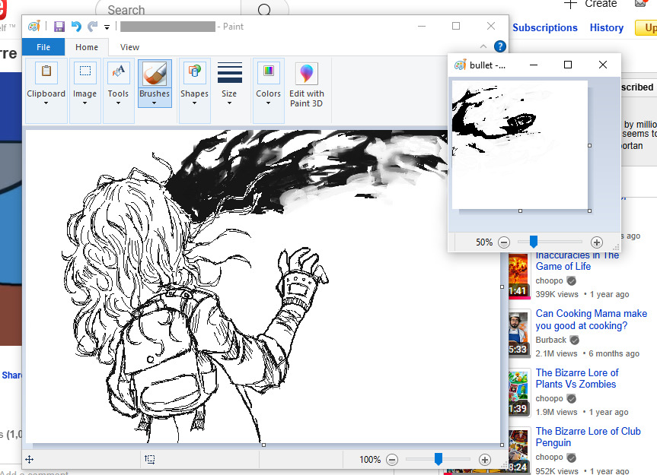
Task: Select the Brushes tool icon
Action: [x=154, y=74]
